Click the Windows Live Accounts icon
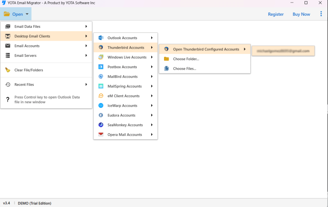The width and height of the screenshot is (328, 207). [101, 57]
